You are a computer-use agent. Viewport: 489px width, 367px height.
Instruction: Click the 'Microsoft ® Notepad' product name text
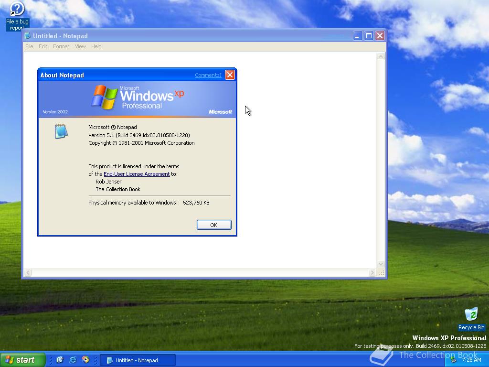(x=113, y=127)
